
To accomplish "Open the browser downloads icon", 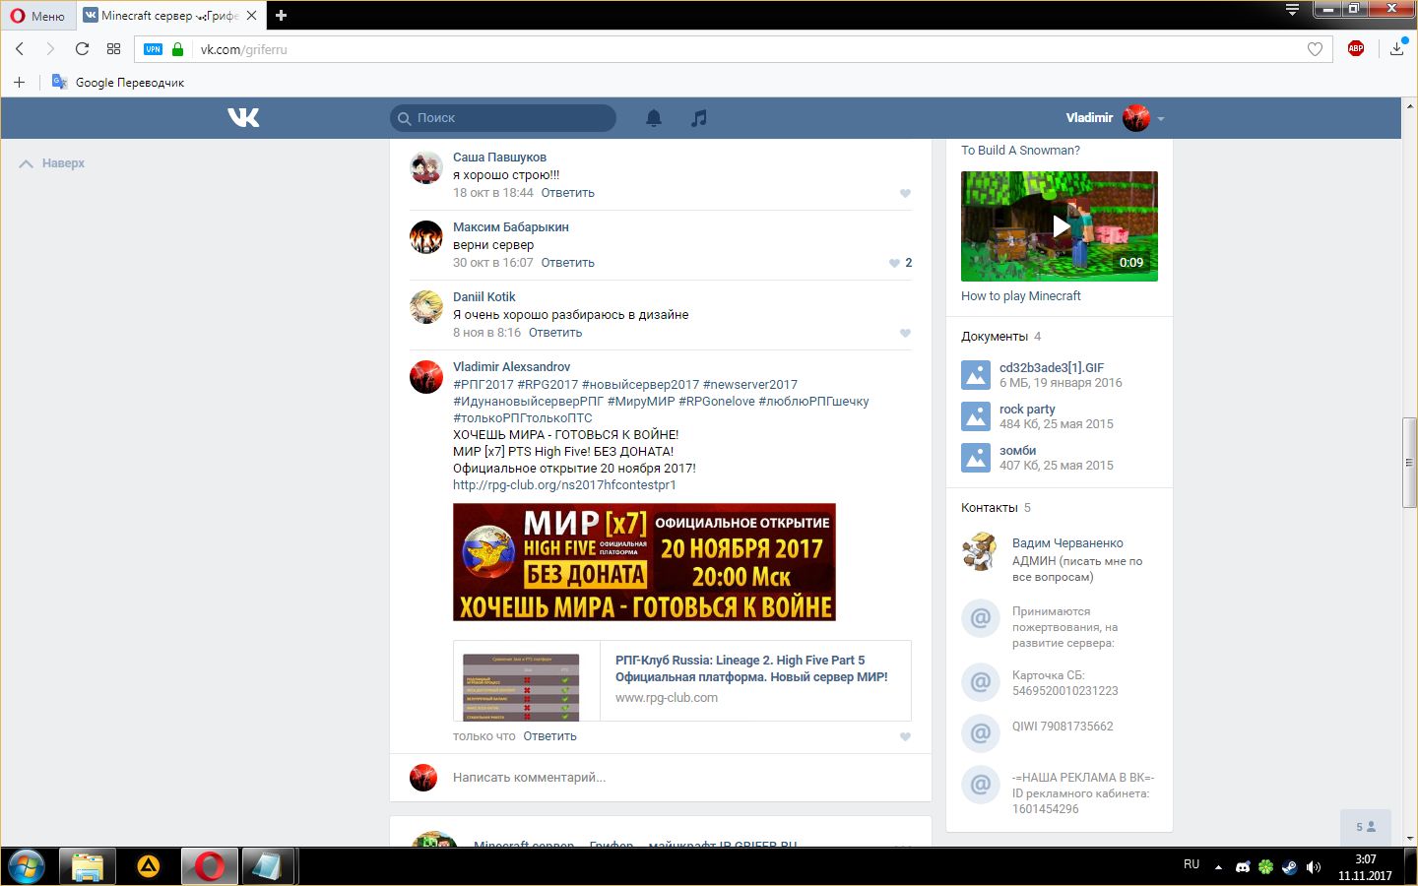I will tap(1396, 49).
